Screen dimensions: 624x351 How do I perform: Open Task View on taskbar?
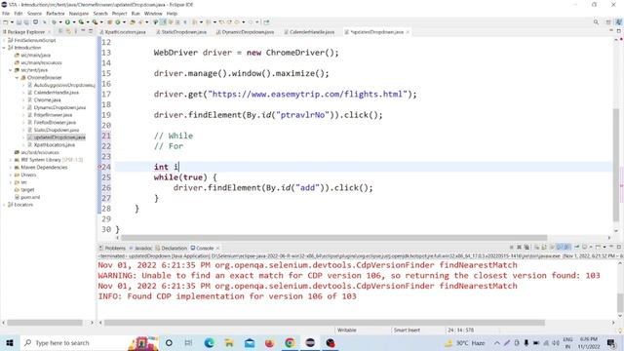click(x=188, y=342)
